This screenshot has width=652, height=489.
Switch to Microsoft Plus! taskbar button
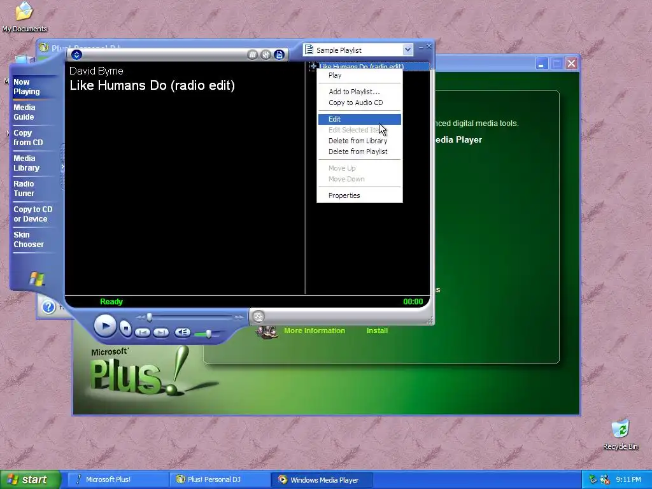coord(117,479)
